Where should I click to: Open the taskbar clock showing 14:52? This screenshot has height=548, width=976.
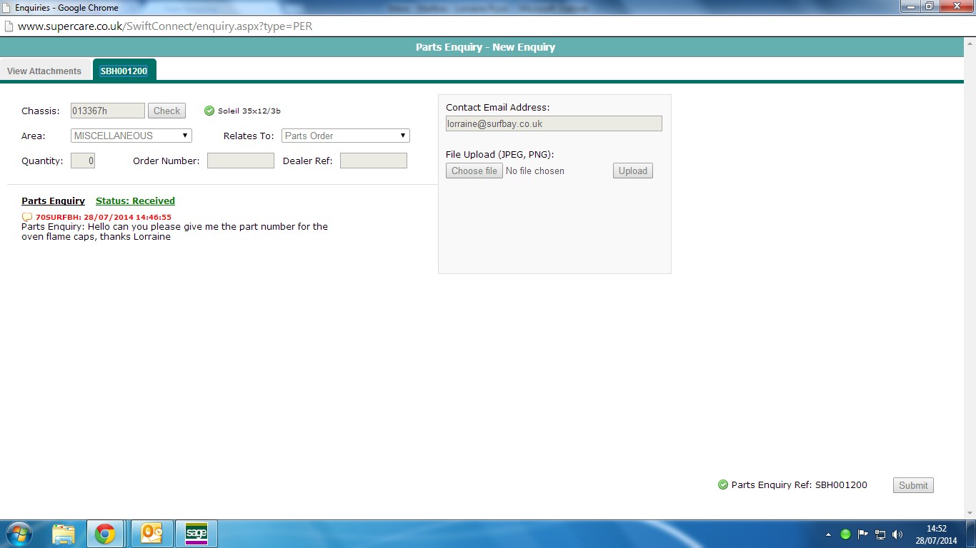pyautogui.click(x=936, y=534)
